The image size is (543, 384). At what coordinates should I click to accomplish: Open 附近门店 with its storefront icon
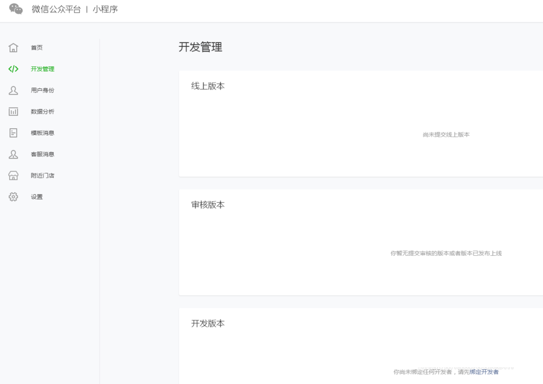click(x=13, y=175)
